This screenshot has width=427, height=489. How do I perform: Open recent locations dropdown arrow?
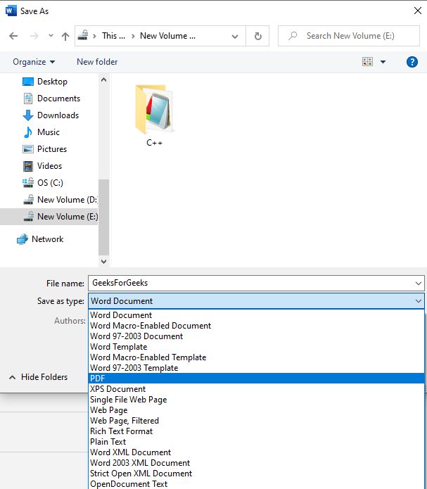pos(51,36)
